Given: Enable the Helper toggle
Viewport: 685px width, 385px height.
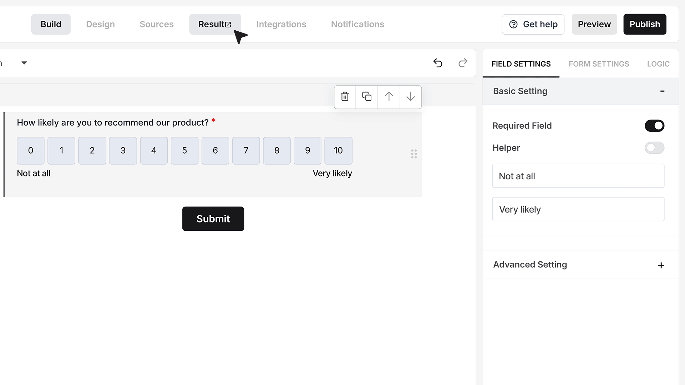Looking at the screenshot, I should point(654,148).
